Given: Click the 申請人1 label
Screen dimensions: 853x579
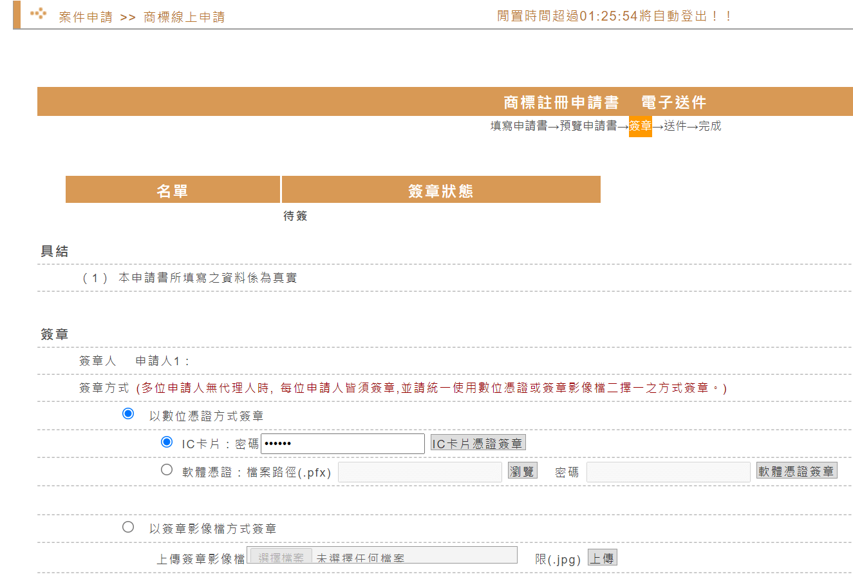Looking at the screenshot, I should point(162,361).
